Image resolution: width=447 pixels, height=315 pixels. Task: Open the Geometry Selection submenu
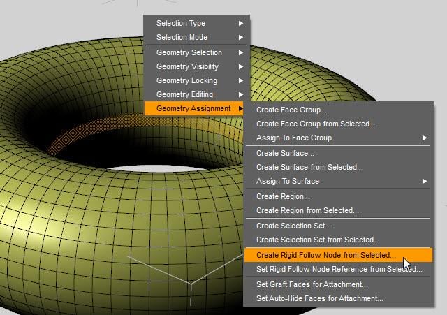[x=196, y=52]
